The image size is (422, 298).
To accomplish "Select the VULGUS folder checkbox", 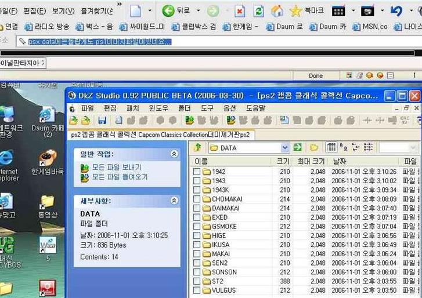I will [x=197, y=290].
